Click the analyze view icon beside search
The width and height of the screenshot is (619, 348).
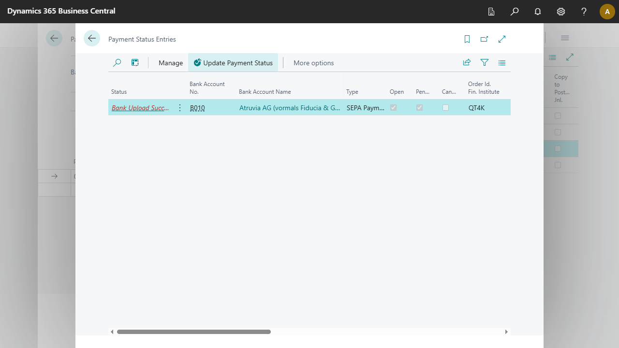pos(135,63)
